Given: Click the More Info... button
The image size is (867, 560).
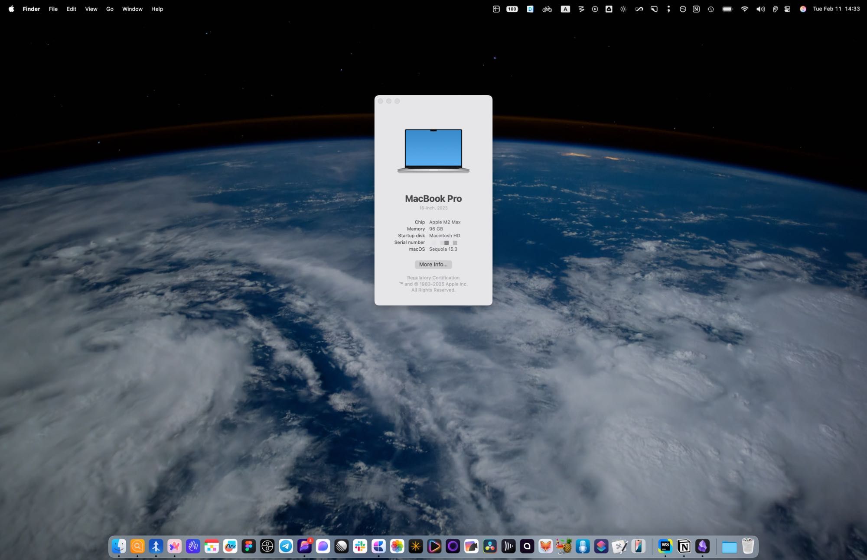Looking at the screenshot, I should tap(433, 264).
